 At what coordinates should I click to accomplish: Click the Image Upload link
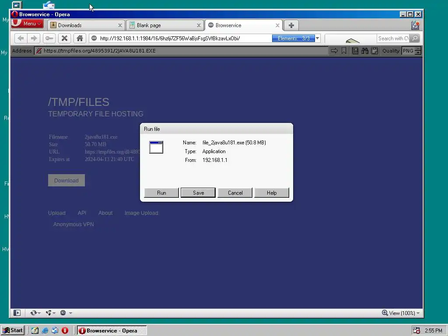(x=141, y=213)
